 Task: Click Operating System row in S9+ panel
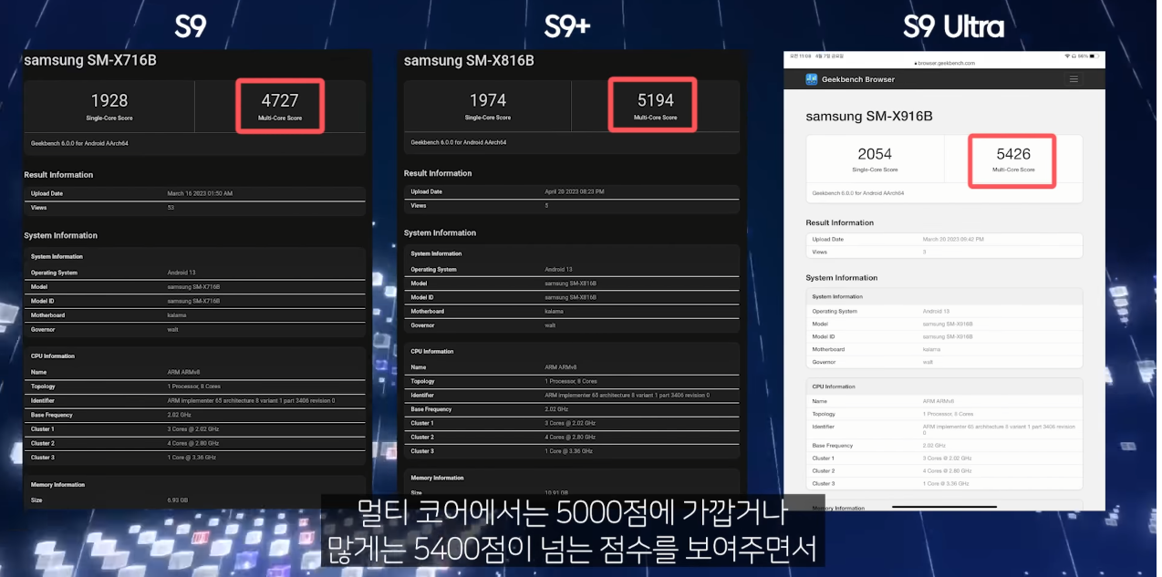click(x=572, y=269)
